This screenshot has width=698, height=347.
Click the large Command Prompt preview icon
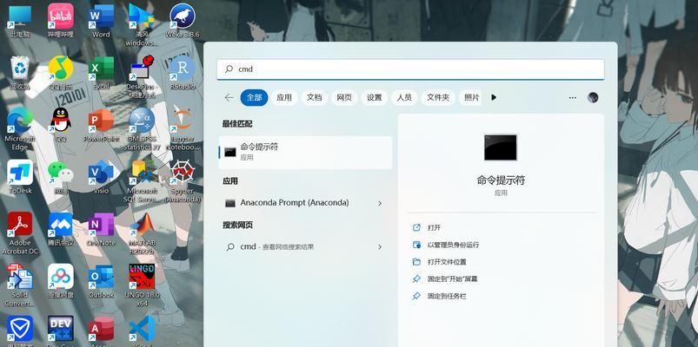coord(501,147)
